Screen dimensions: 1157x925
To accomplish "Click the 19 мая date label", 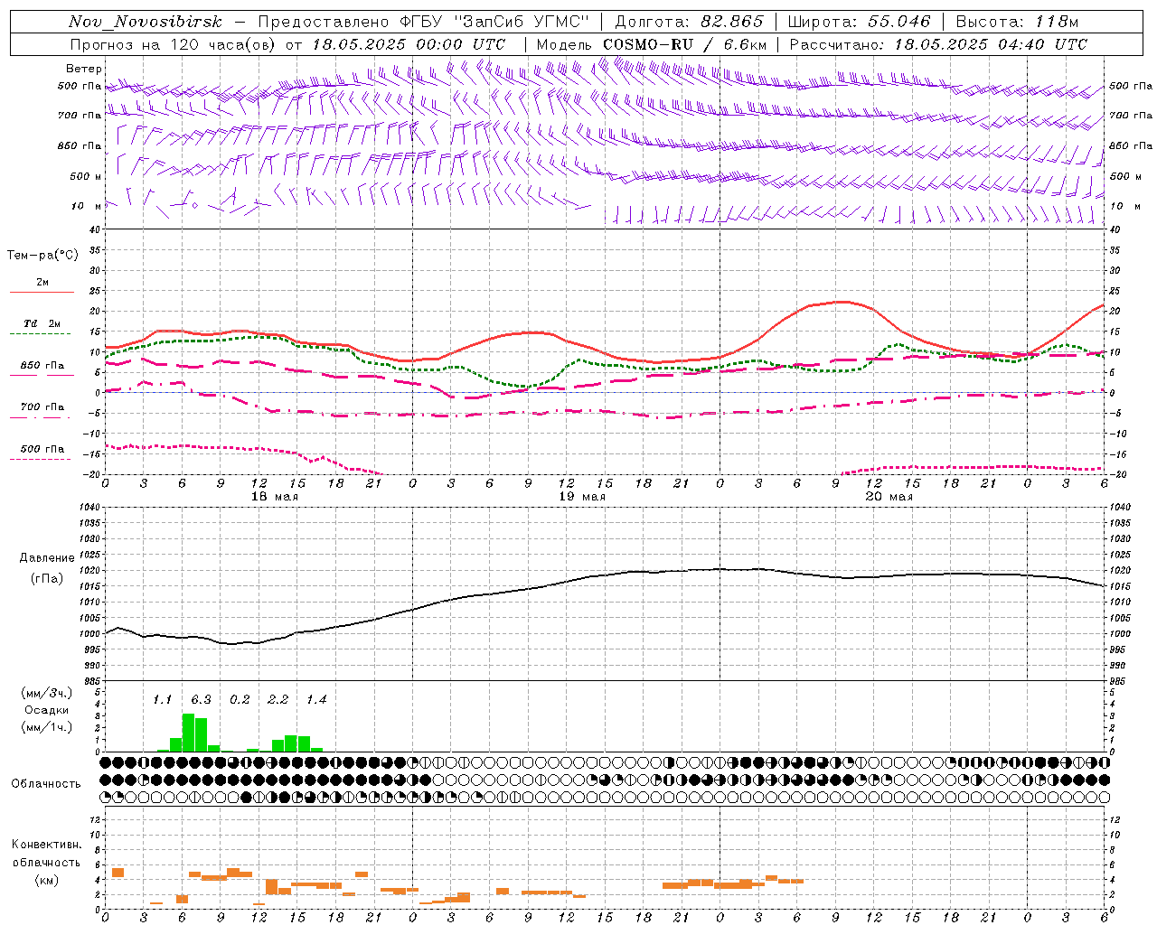I will pyautogui.click(x=581, y=497).
